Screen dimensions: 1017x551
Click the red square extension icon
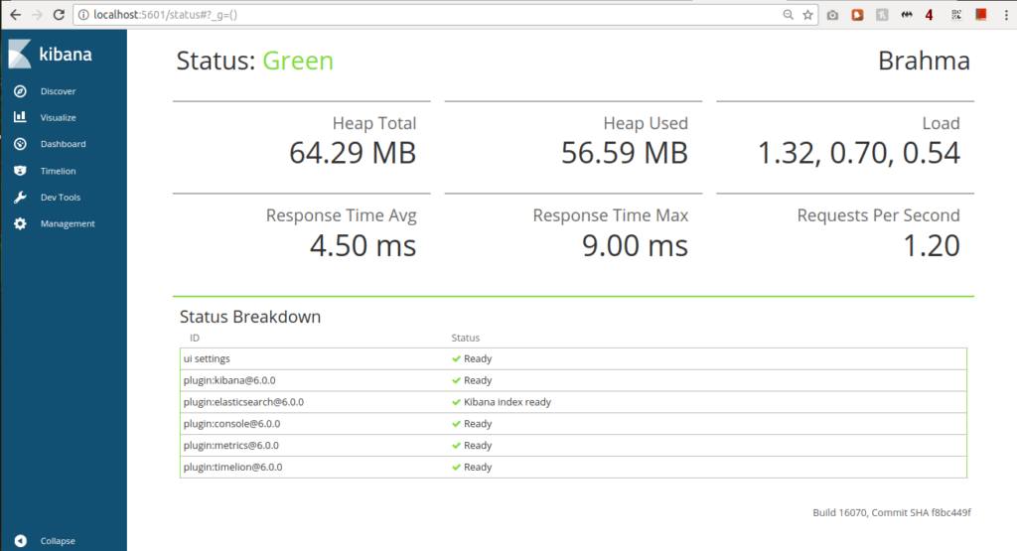point(980,14)
